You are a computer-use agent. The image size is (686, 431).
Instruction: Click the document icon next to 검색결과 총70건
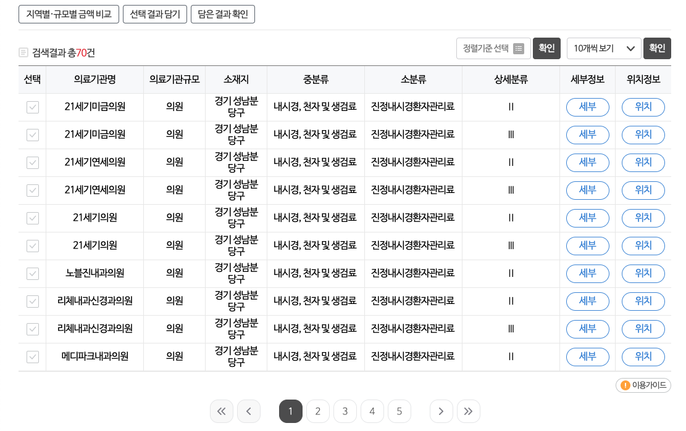coord(23,53)
